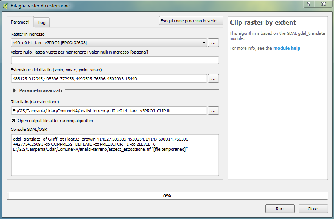Open extent selection options button
Screen dimensions: 334x219
tap(214, 78)
